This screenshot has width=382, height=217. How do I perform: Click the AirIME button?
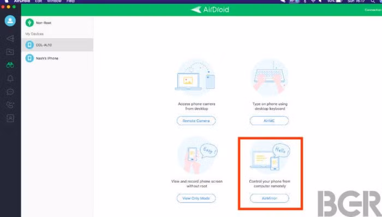click(269, 120)
